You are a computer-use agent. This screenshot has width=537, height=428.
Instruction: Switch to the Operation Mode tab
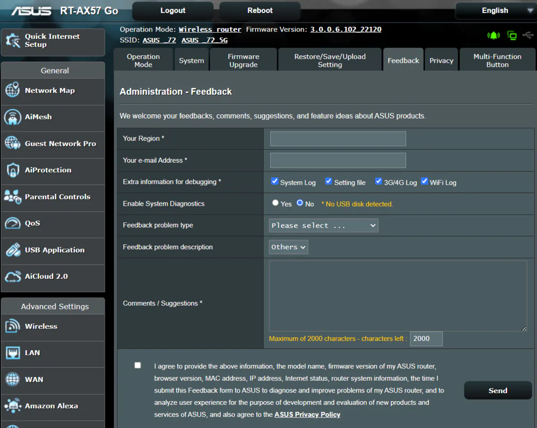point(143,60)
